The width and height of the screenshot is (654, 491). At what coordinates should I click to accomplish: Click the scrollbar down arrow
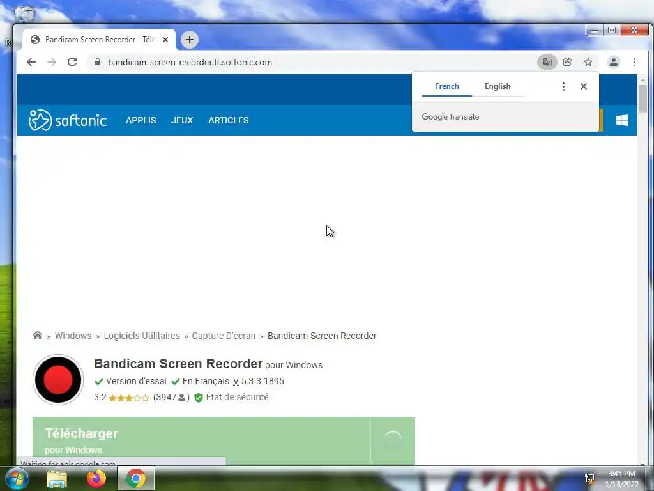643,464
